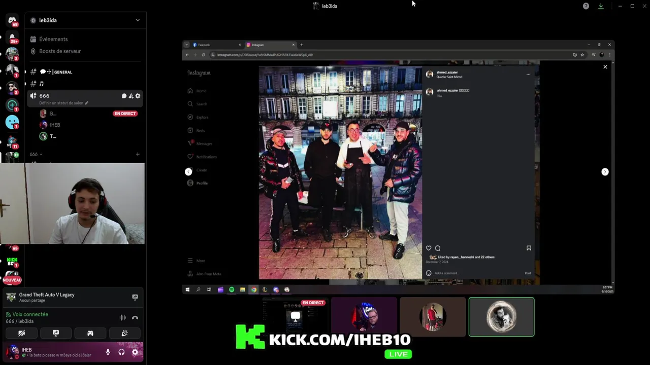Image resolution: width=650 pixels, height=365 pixels.
Task: Open the soundboard button
Action: click(124, 333)
